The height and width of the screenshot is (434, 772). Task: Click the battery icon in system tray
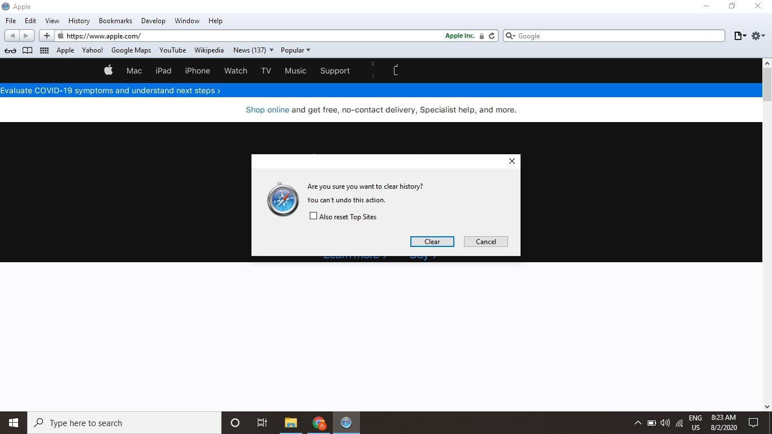pos(652,423)
